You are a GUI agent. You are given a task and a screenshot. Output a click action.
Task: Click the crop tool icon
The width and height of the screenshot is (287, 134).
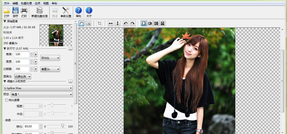(x=99, y=24)
